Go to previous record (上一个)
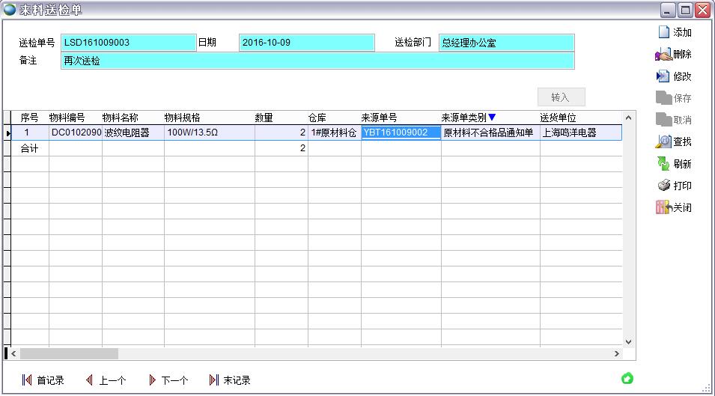The image size is (715, 396). point(90,380)
